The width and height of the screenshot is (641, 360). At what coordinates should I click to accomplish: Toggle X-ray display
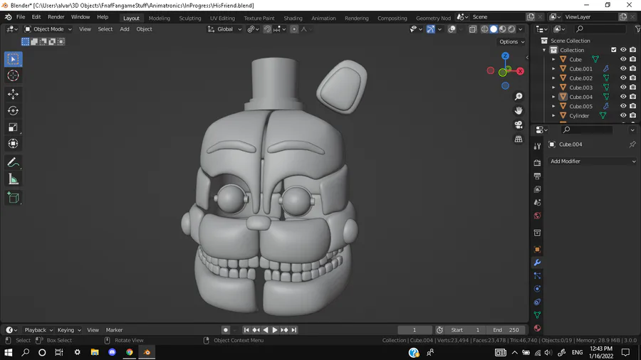473,29
